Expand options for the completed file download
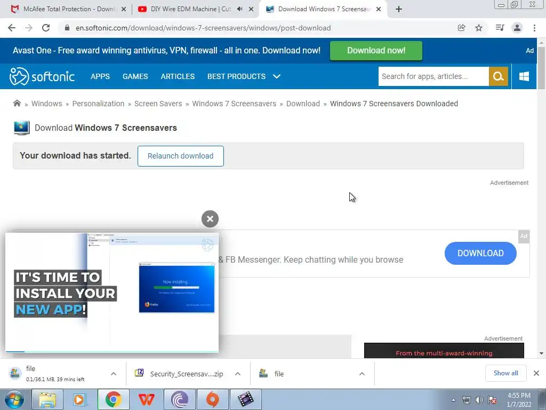Viewport: 546px width, 410px height. 362,374
